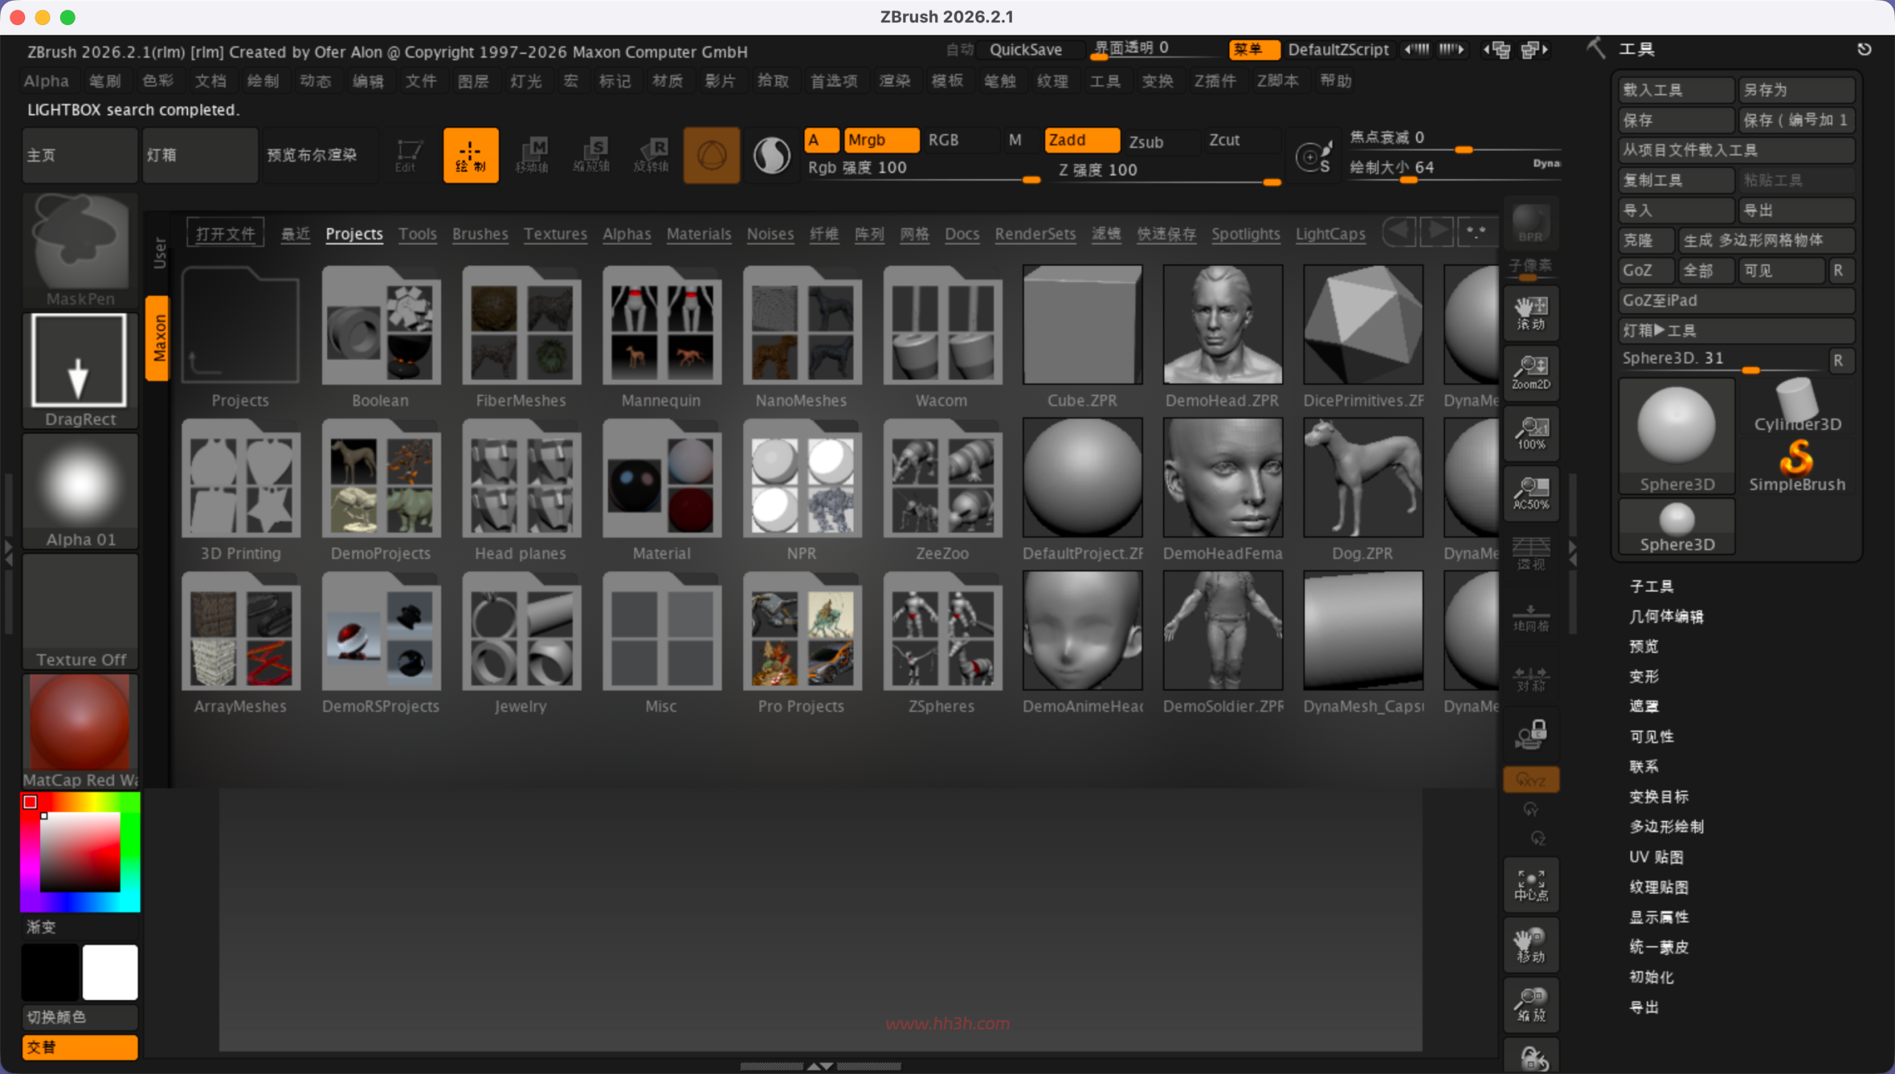Click the restore icon in 工具 panel header
This screenshot has width=1895, height=1074.
pyautogui.click(x=1864, y=50)
